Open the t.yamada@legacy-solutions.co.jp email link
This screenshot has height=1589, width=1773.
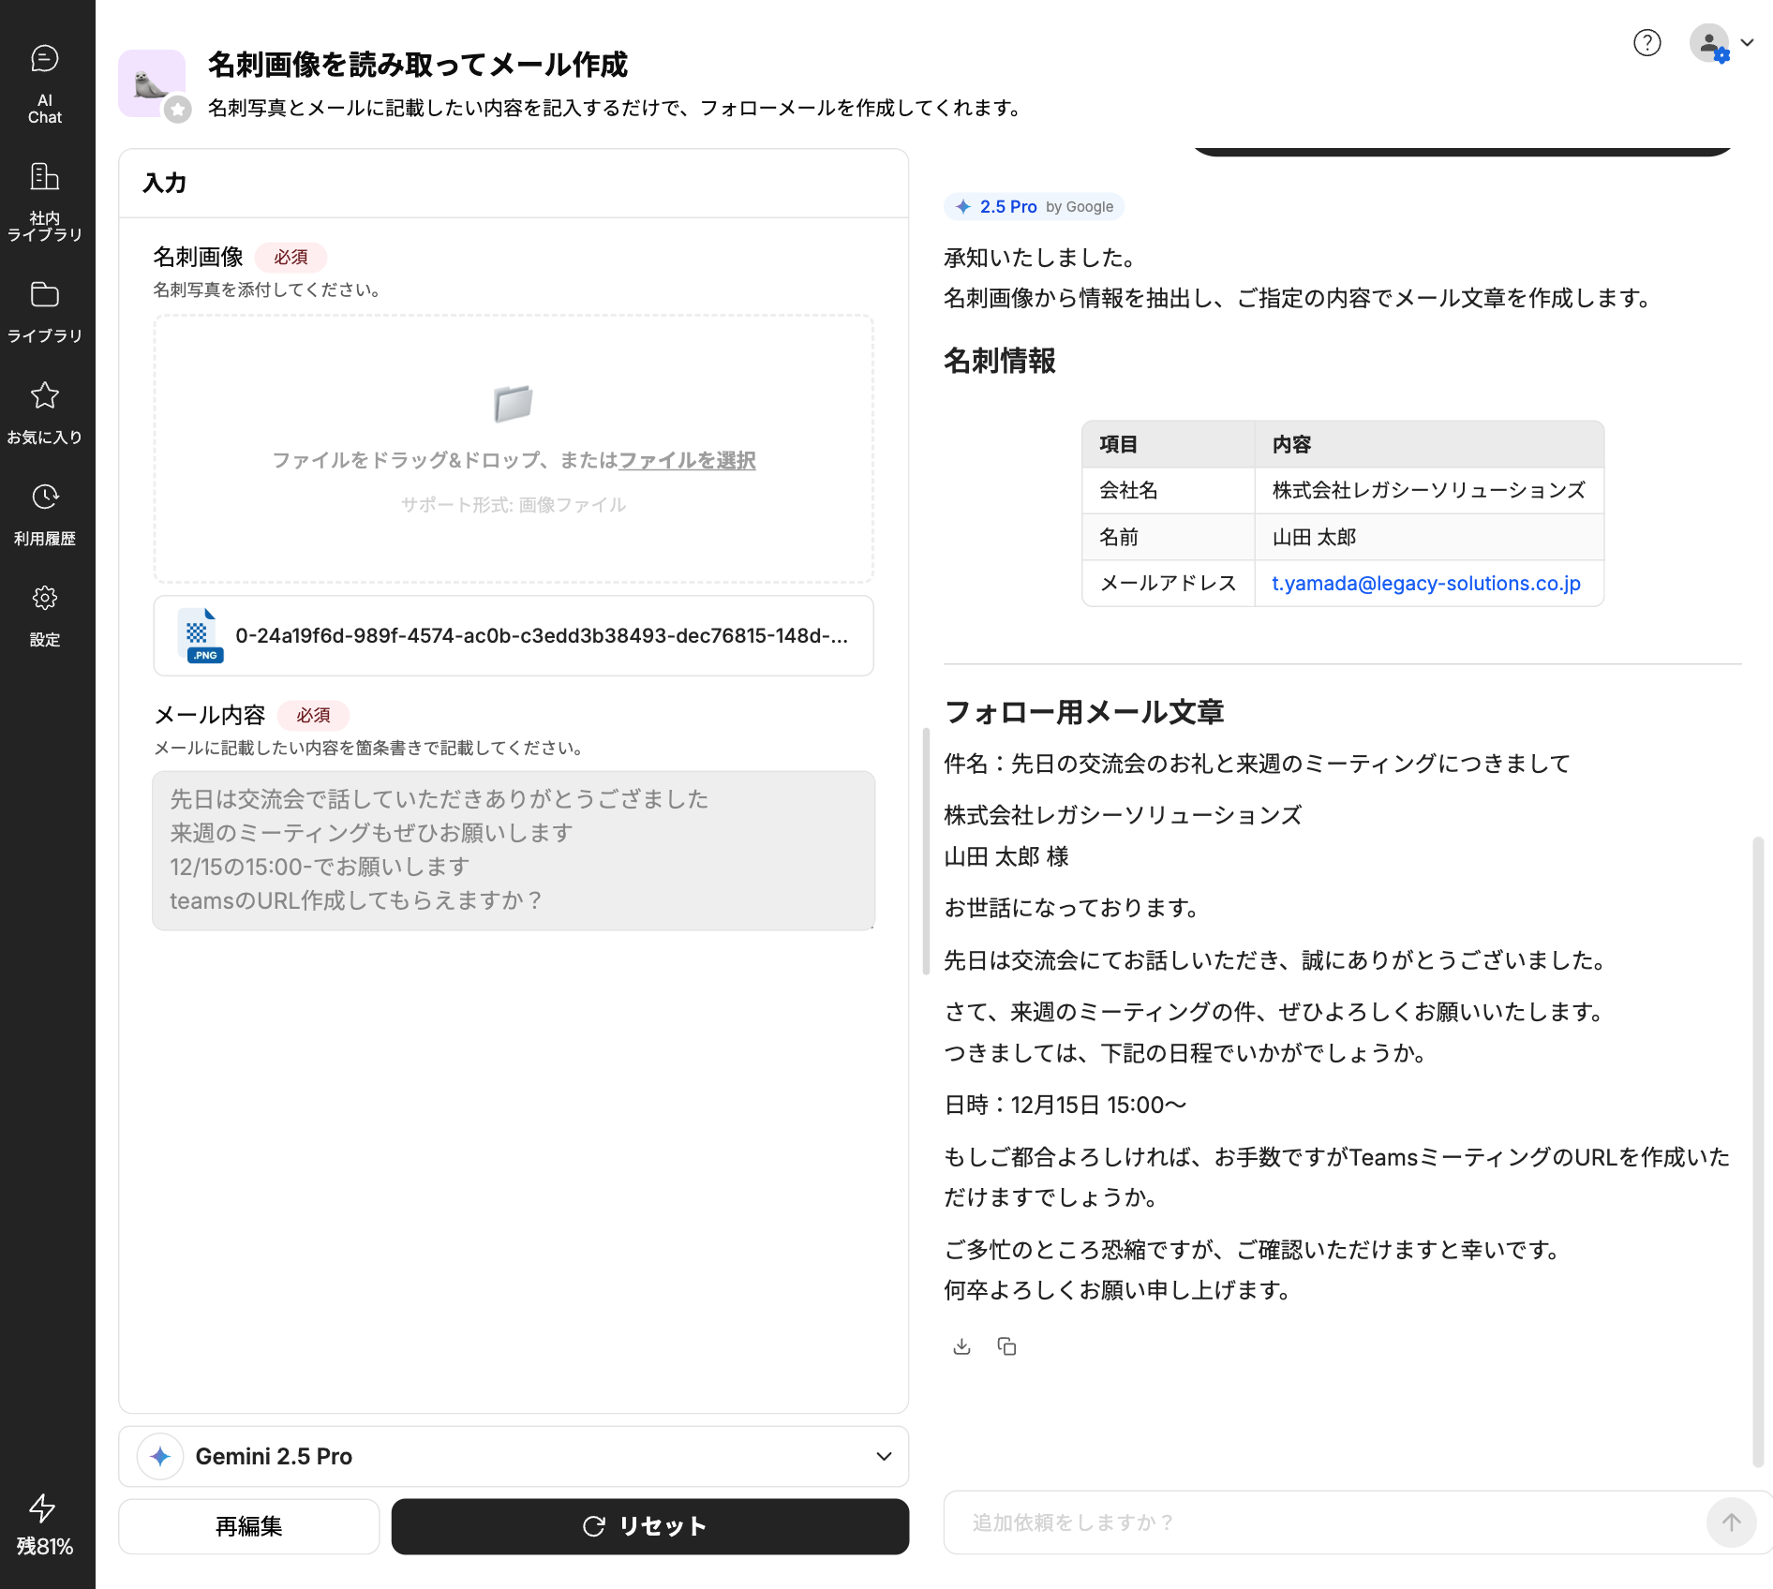pyautogui.click(x=1425, y=583)
